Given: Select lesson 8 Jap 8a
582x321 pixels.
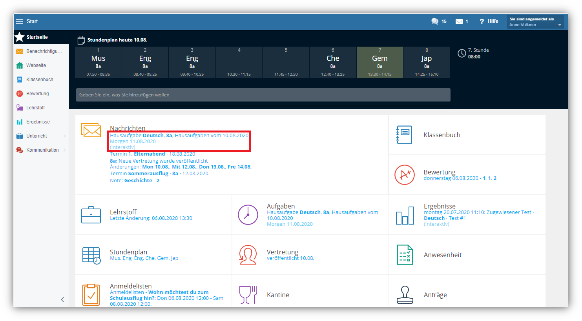Looking at the screenshot, I should pyautogui.click(x=427, y=62).
